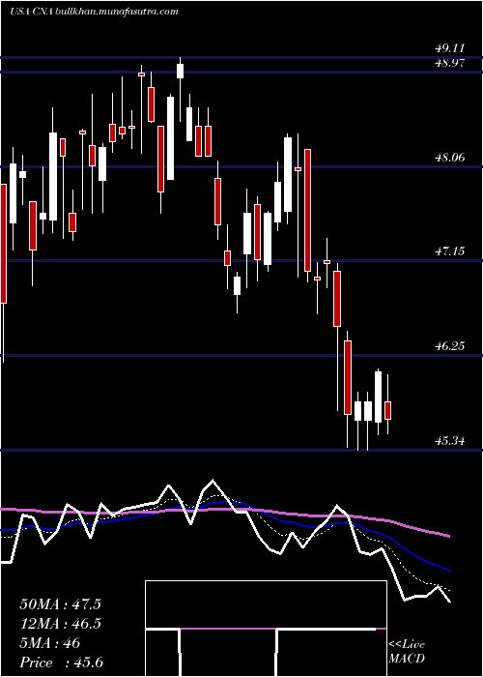Viewport: 483px width, 677px height.
Task: Click the 50MA : 47.5 reading
Action: (60, 604)
